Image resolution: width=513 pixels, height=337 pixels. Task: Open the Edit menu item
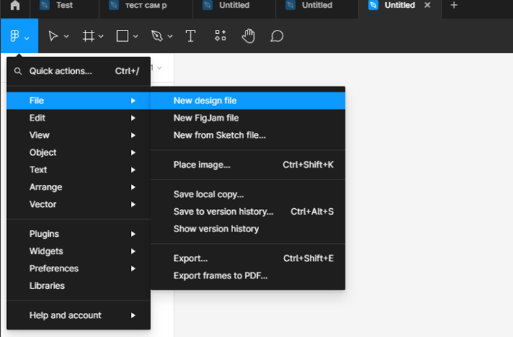79,118
